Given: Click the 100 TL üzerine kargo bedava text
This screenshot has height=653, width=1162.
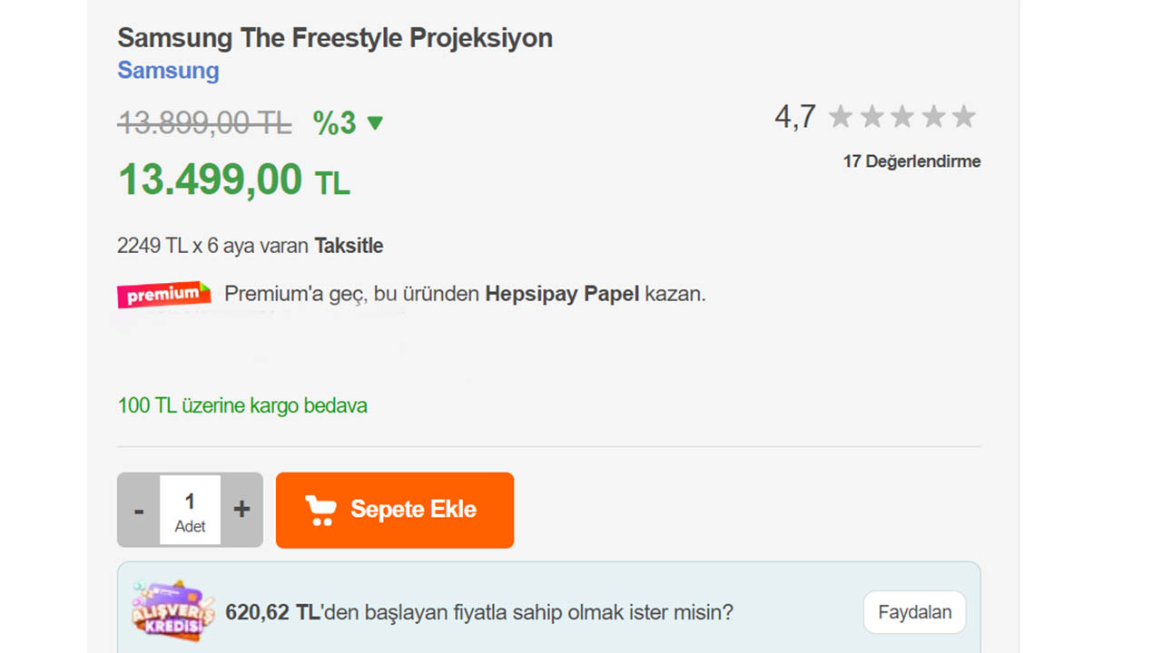Looking at the screenshot, I should (x=242, y=405).
